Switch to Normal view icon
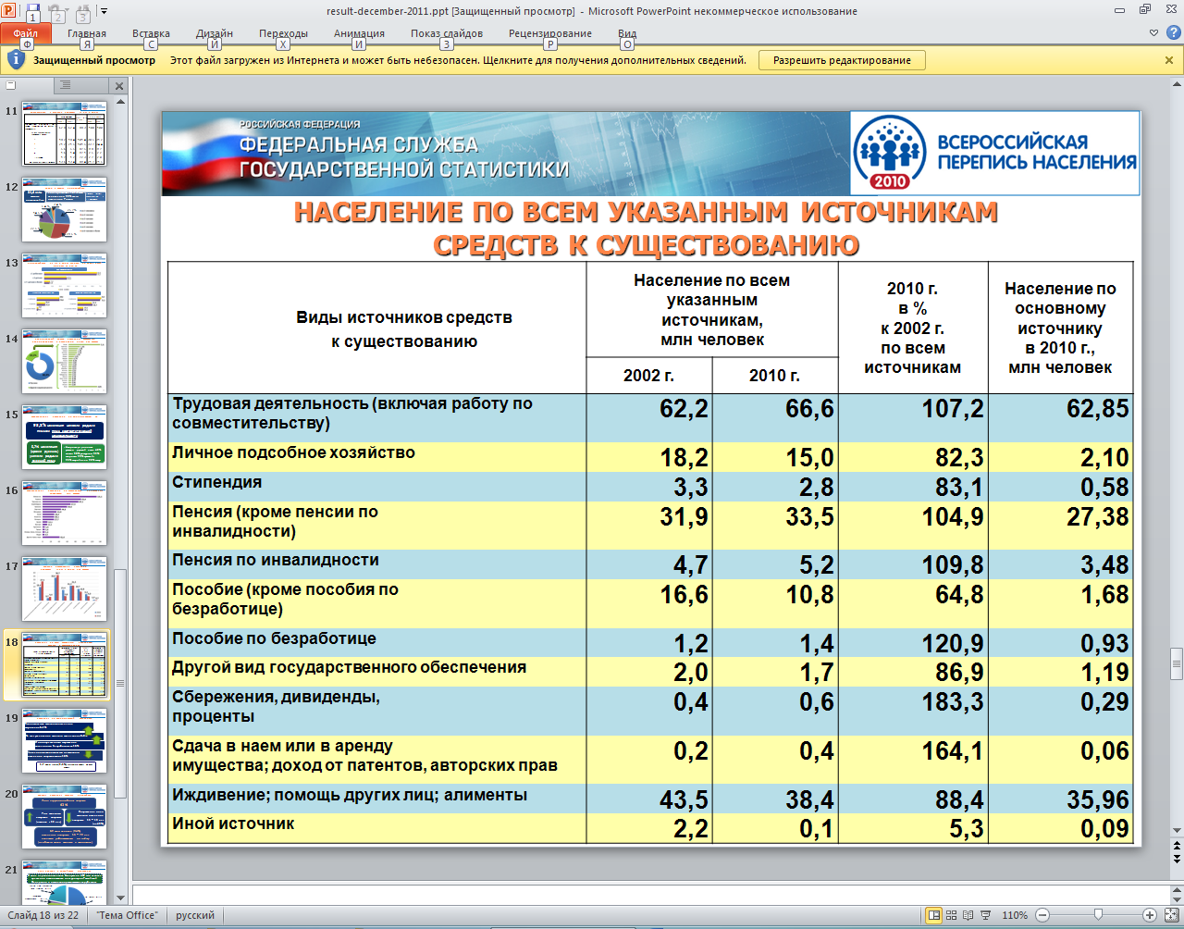The width and height of the screenshot is (1184, 929). [x=934, y=915]
